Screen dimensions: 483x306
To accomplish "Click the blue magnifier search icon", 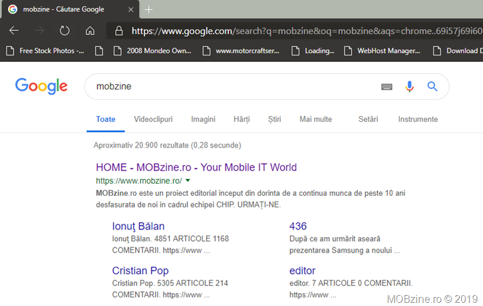I will 433,86.
